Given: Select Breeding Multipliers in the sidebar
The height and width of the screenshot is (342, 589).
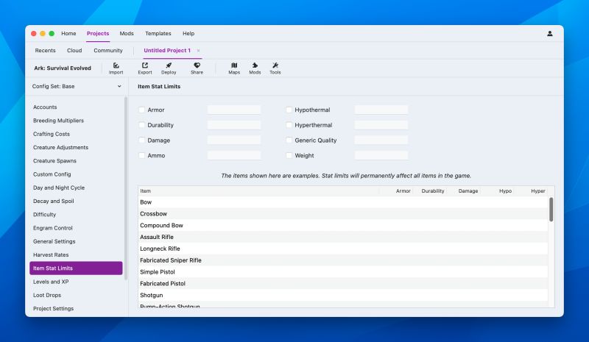Looking at the screenshot, I should click(x=76, y=121).
